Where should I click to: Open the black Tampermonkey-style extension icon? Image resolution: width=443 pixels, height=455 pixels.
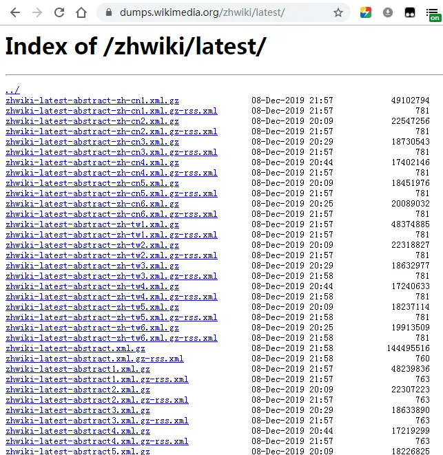pyautogui.click(x=410, y=12)
